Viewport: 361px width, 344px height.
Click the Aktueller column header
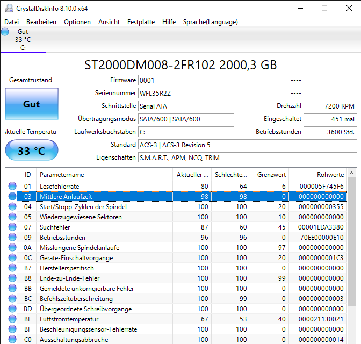coord(192,175)
